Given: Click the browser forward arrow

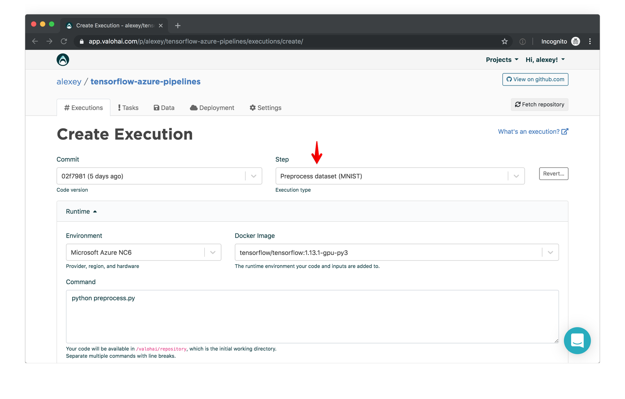Looking at the screenshot, I should [49, 41].
